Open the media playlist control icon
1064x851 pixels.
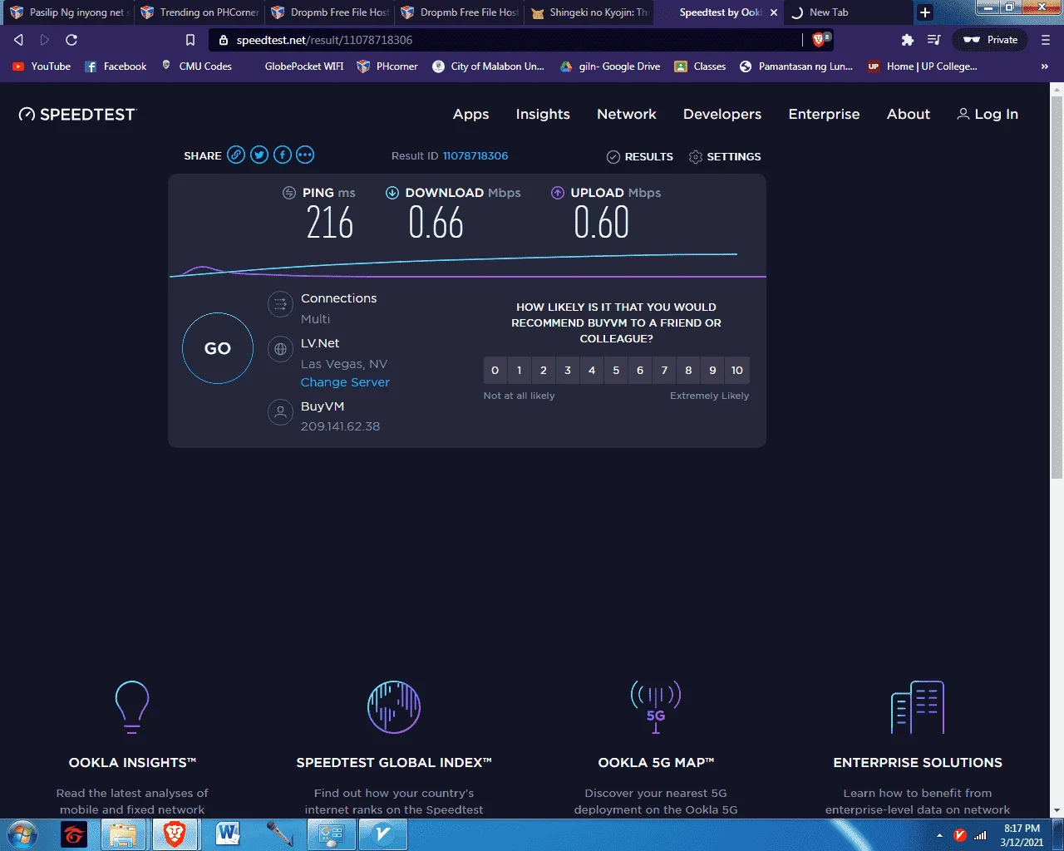934,40
